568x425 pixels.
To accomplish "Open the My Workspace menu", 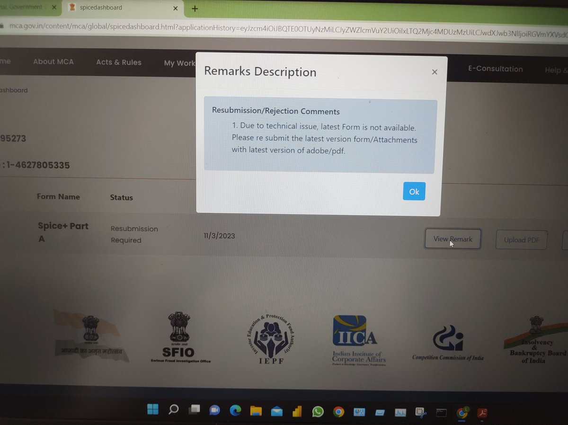I will click(x=179, y=63).
